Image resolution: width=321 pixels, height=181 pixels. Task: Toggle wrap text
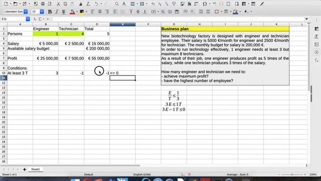(115, 12)
